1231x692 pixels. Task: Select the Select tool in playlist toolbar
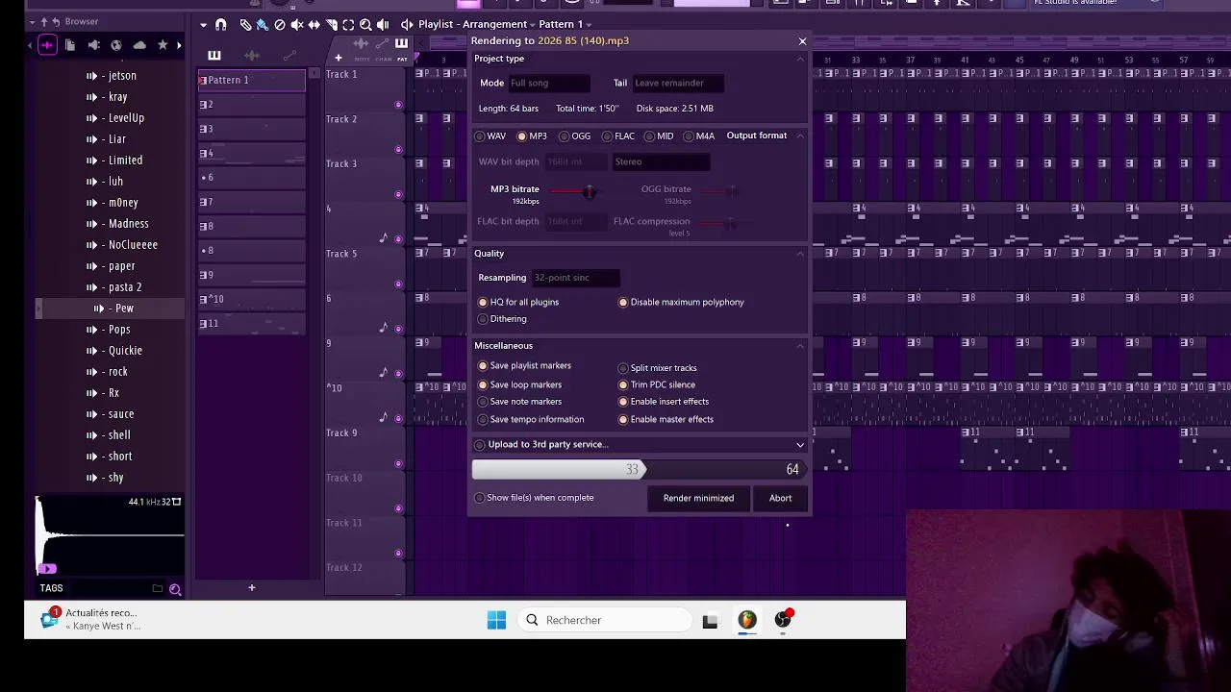348,24
